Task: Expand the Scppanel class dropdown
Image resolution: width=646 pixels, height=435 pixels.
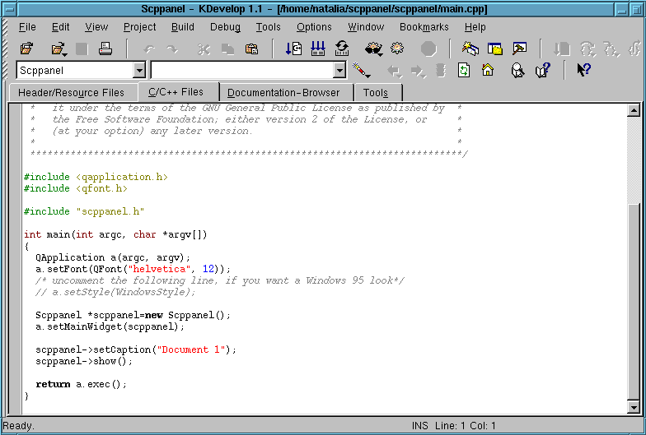Action: 138,71
